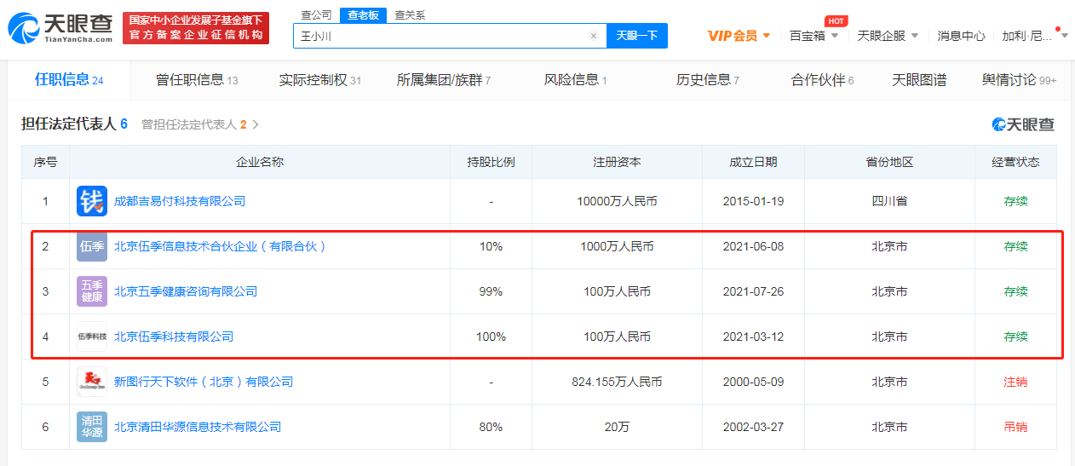
Task: Open the VIP会员 dropdown menu
Action: point(739,36)
